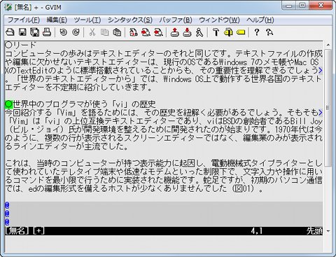Click the Open file toolbar icon
This screenshot has width=336, height=257.
10,32
